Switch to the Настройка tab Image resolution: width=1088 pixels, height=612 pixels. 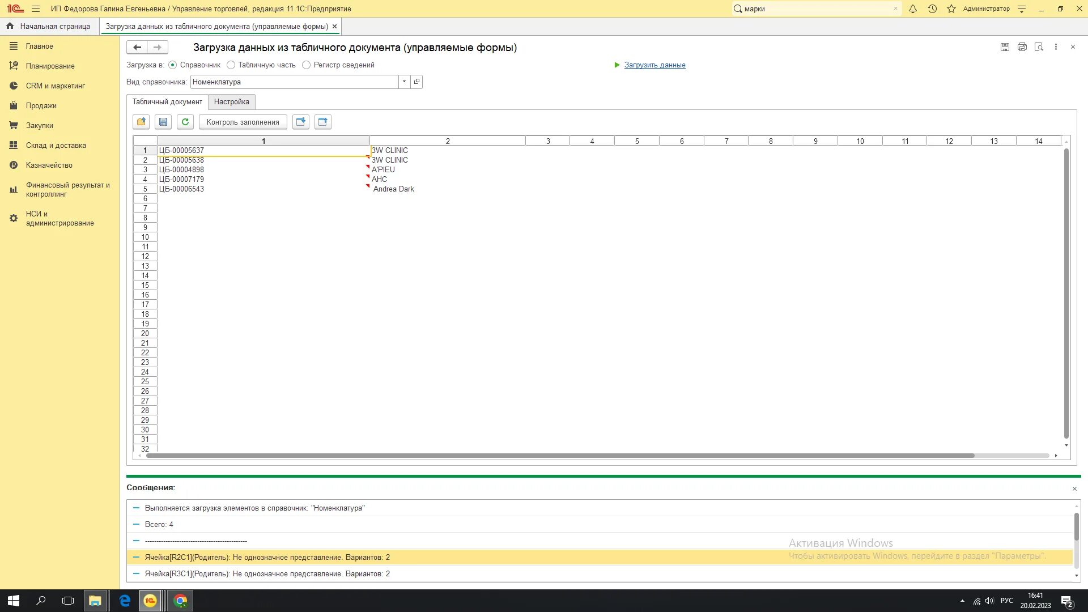click(231, 102)
